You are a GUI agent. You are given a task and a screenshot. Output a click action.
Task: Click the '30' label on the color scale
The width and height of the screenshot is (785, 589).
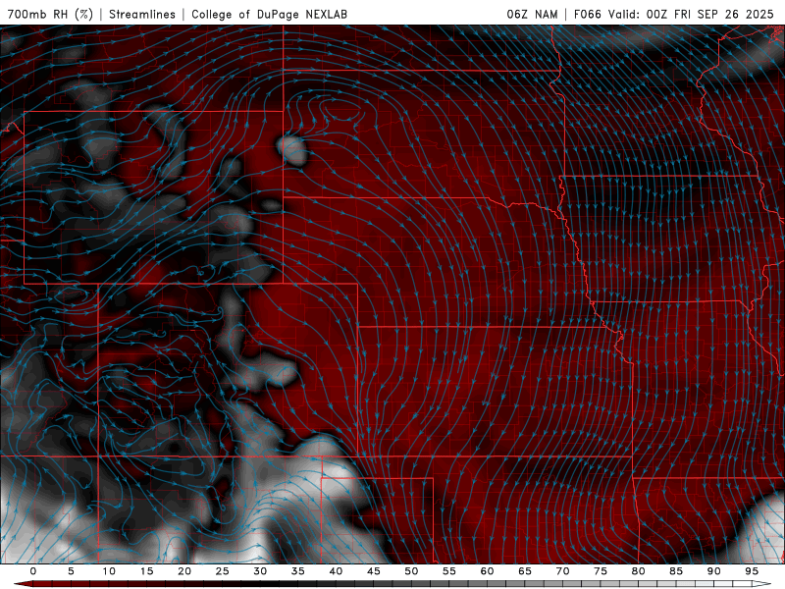(x=260, y=571)
